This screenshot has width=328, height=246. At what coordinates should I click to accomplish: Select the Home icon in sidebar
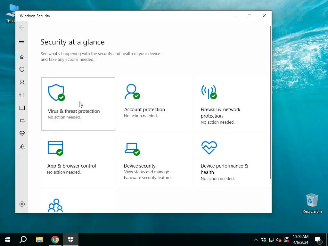tap(22, 57)
